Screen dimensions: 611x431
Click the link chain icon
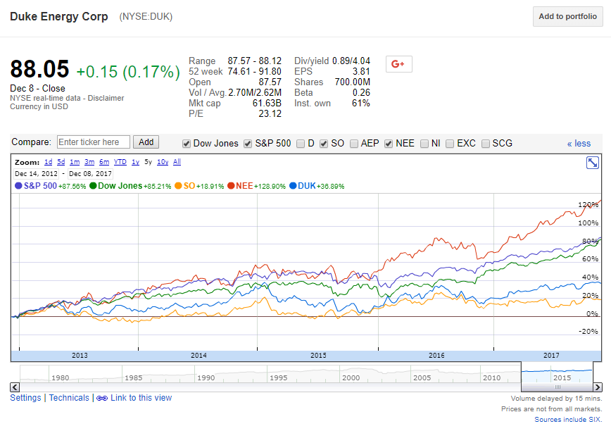(x=102, y=399)
